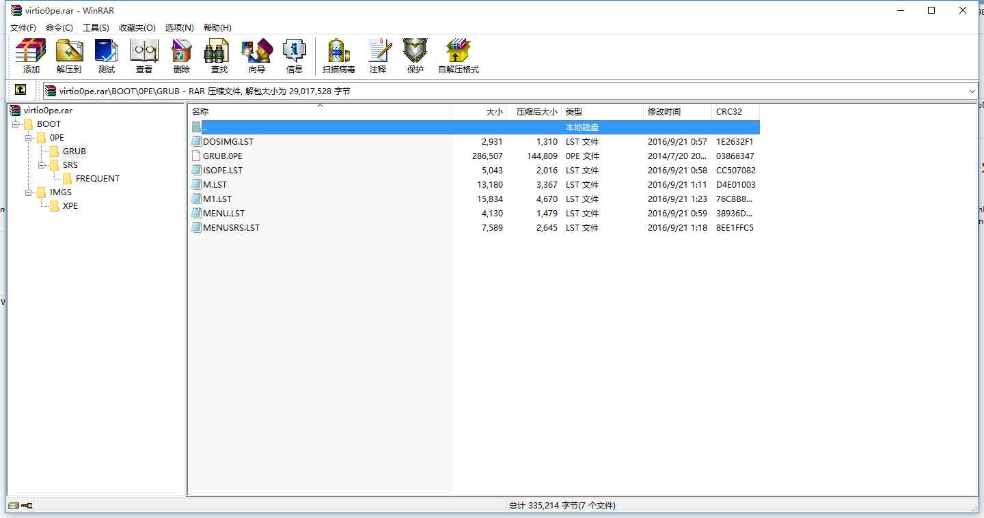Select the ISOPE.LST file icon
The image size is (984, 518).
pyautogui.click(x=197, y=171)
